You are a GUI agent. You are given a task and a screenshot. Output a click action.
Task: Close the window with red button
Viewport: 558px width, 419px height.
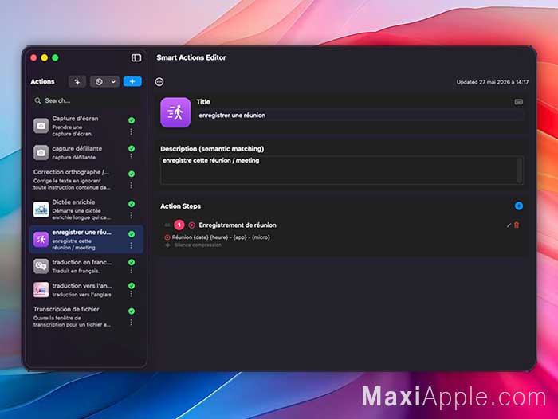point(33,57)
